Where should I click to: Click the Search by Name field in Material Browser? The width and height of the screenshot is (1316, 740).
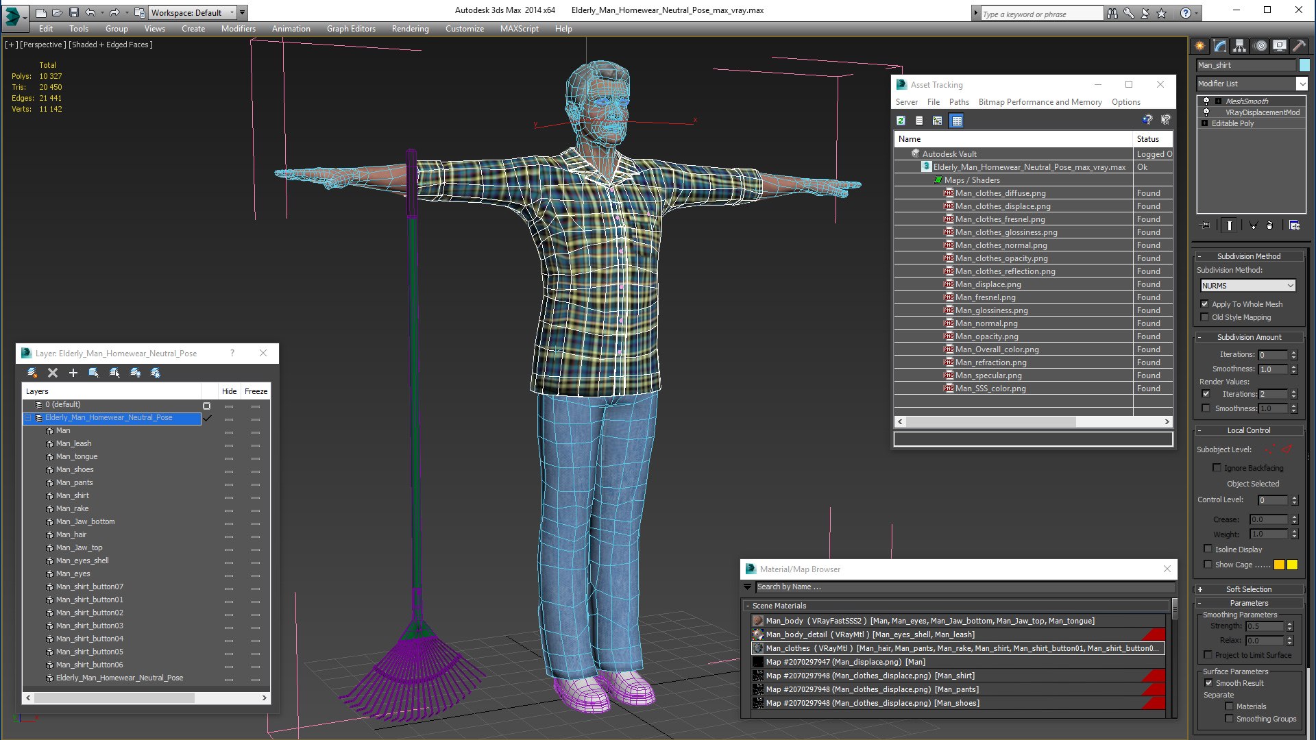click(x=964, y=587)
